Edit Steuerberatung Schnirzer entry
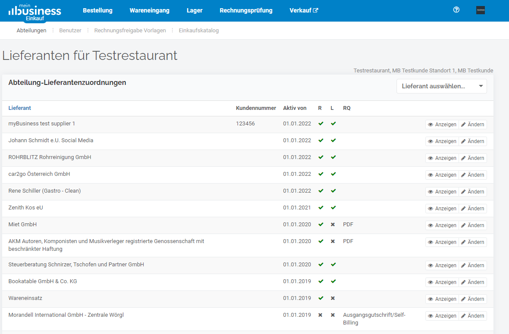 [x=473, y=265]
